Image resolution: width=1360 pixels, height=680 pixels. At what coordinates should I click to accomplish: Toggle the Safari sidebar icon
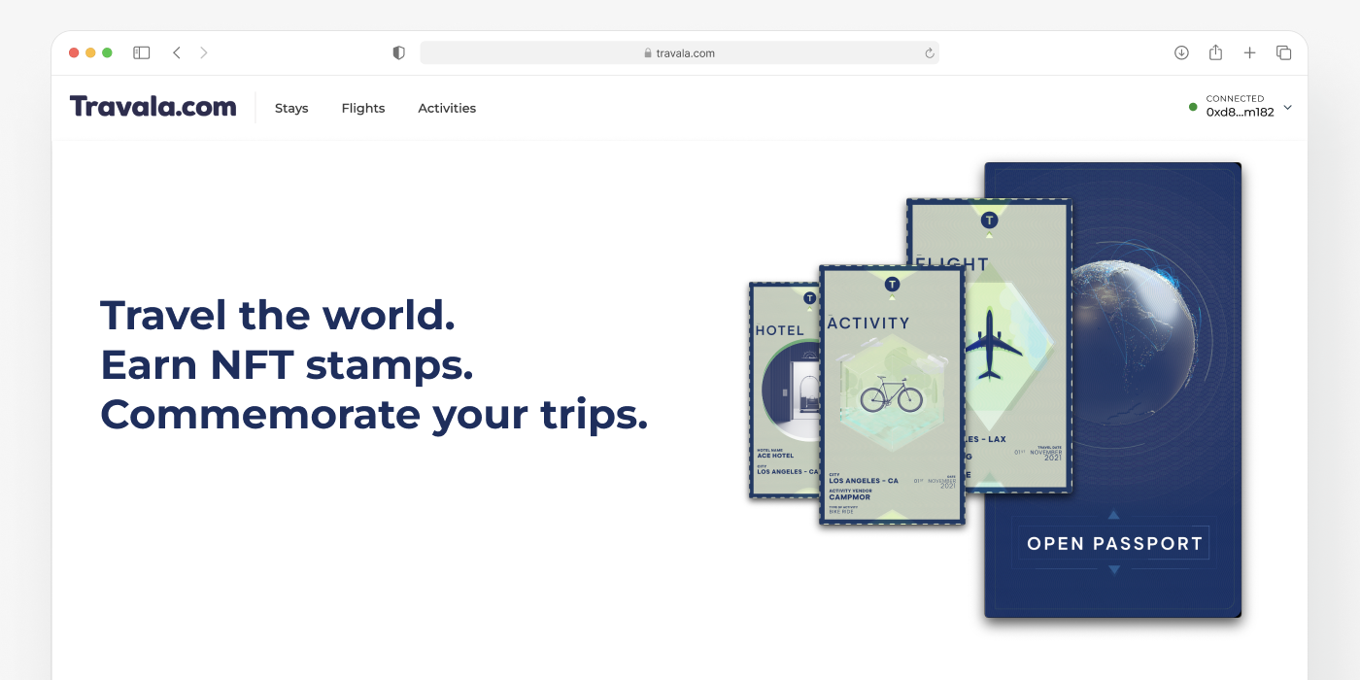pos(142,52)
